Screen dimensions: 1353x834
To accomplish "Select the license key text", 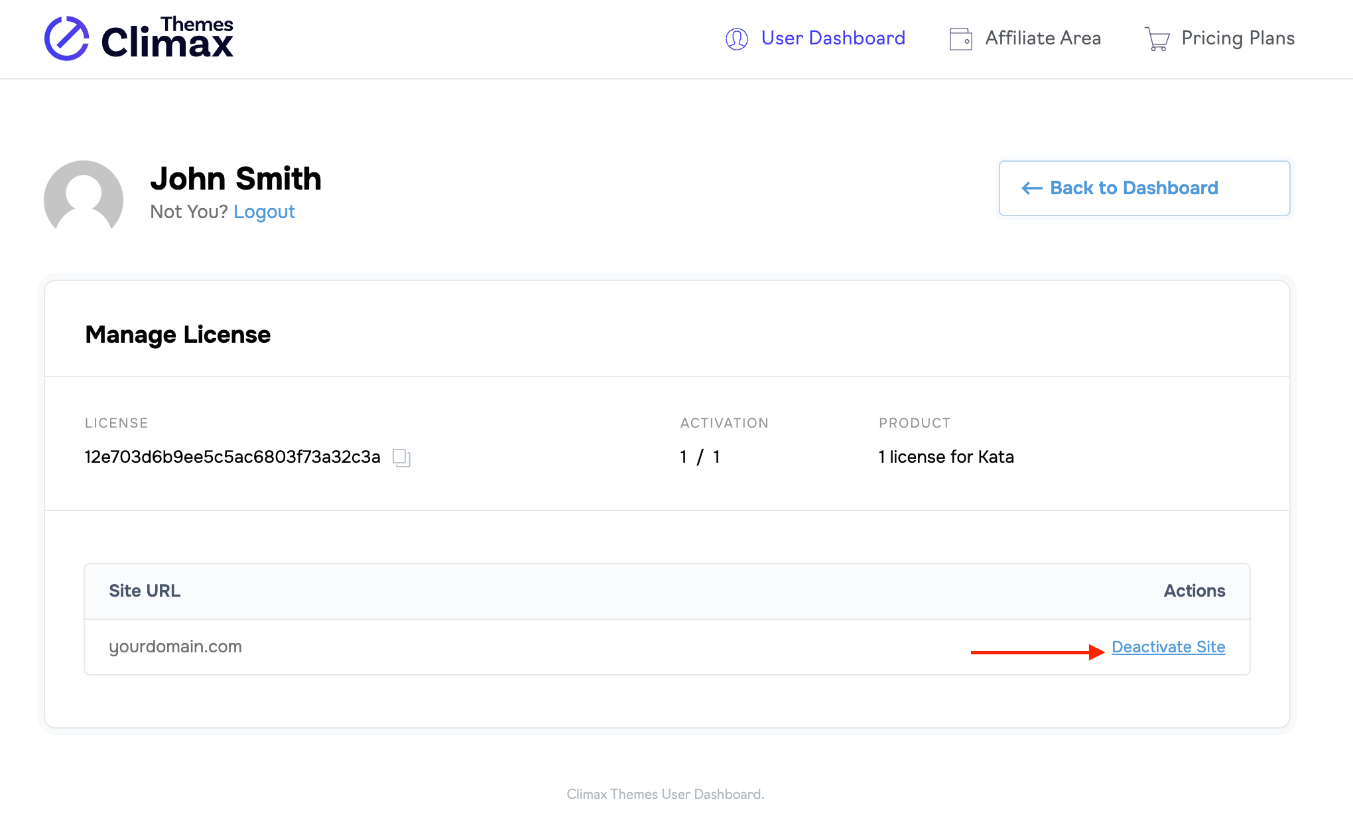I will point(232,457).
